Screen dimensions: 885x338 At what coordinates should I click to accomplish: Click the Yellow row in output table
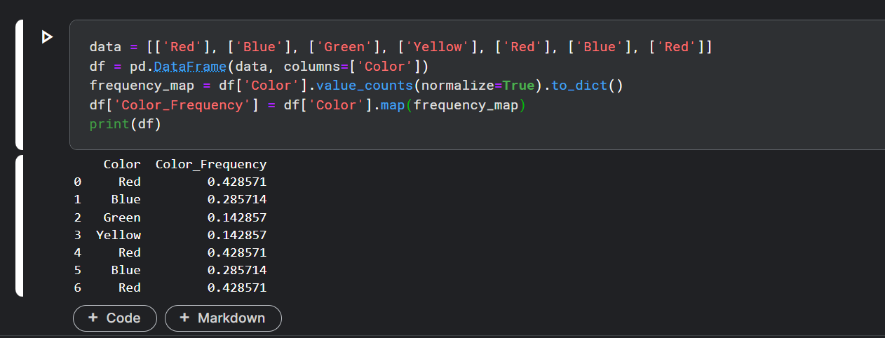119,235
